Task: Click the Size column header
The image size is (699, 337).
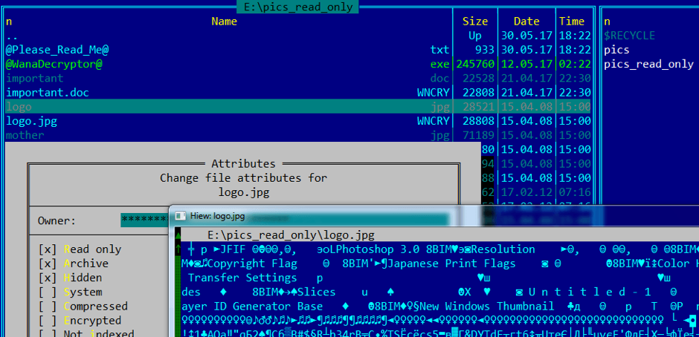Action: point(475,22)
